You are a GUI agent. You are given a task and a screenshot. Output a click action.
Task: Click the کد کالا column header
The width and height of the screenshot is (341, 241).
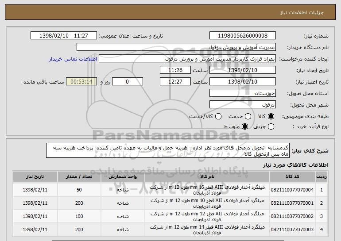pos(292,177)
